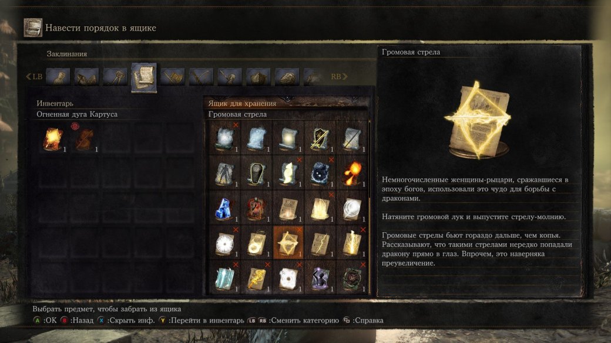Viewport: 611px width, 343px height.
Task: Switch to the first category tab icon
Action: pos(58,77)
